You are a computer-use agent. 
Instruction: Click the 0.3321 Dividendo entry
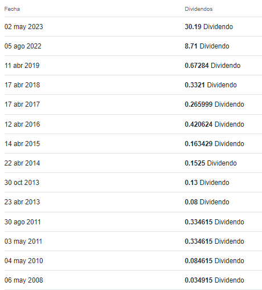pyautogui.click(x=211, y=85)
